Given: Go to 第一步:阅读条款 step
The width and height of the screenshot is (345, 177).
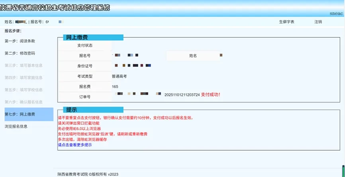Looking at the screenshot, I should click(20, 41).
